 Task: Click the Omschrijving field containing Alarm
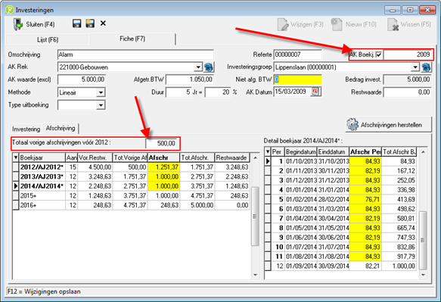tap(135, 54)
